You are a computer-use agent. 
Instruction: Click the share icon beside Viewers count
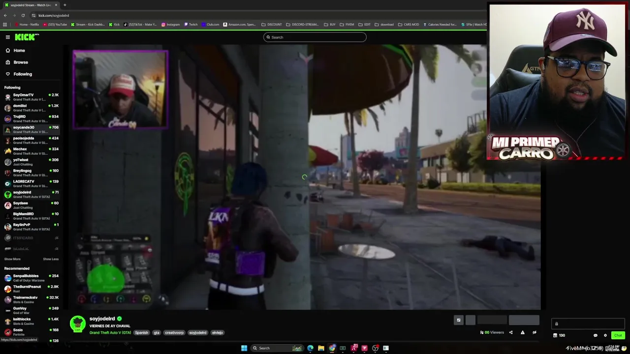coord(510,332)
